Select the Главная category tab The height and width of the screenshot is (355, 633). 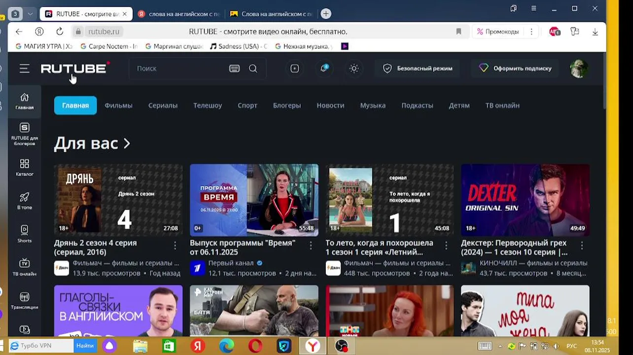[x=75, y=106]
